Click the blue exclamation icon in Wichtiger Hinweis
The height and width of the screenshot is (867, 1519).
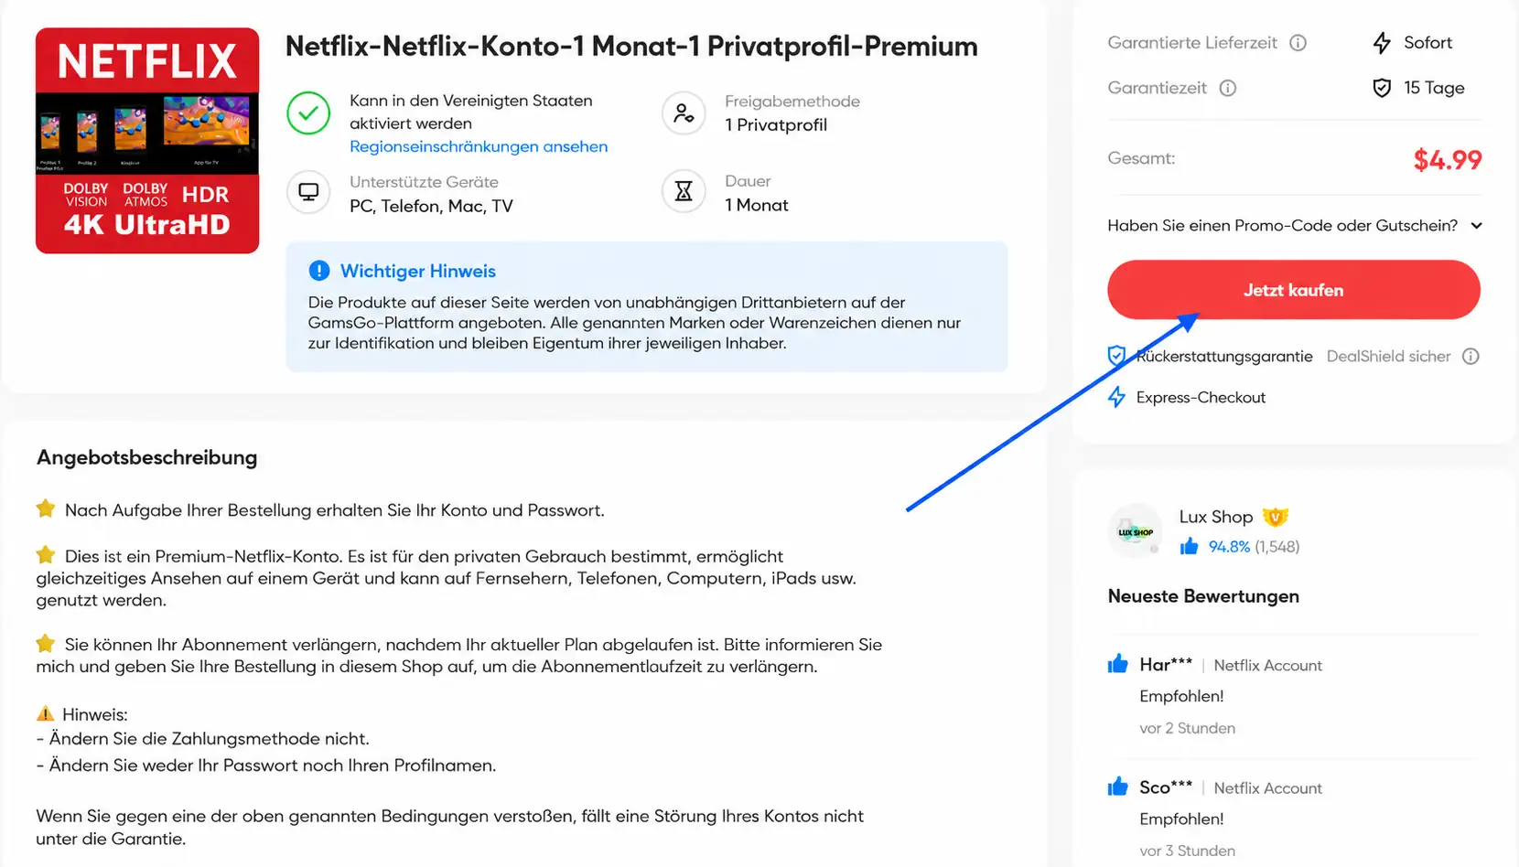point(319,271)
